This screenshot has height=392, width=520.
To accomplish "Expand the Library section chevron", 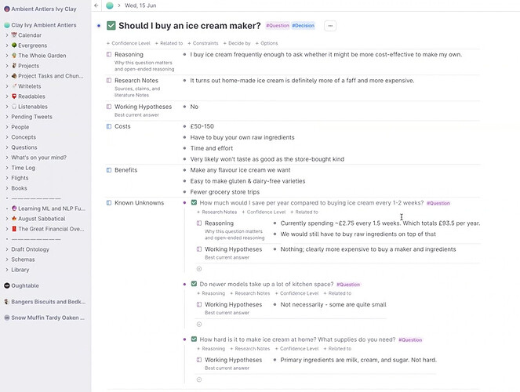I will pos(7,270).
